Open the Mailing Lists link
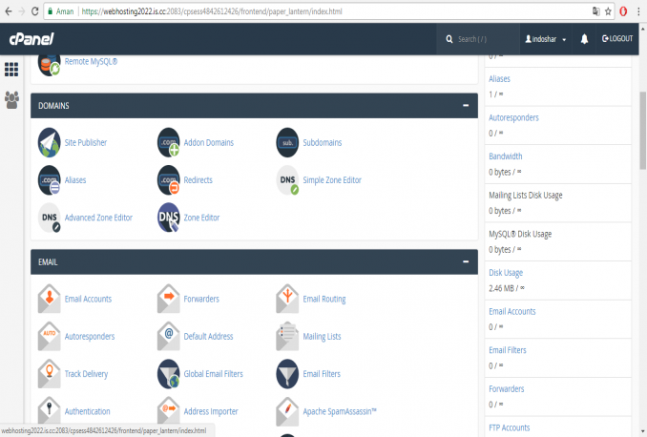Screen dimensions: 647x437 tap(322, 336)
